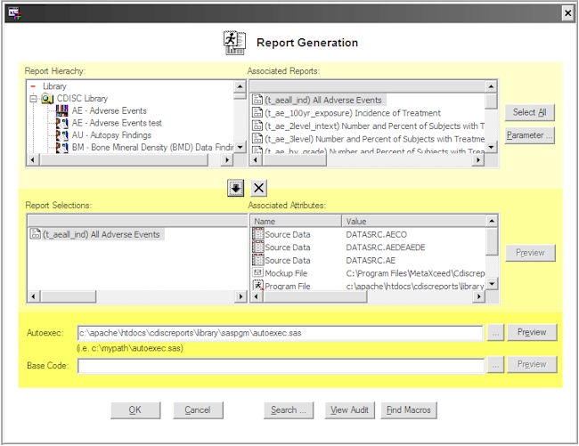Browse for Base Code with ellipsis button
579x446 pixels.
point(495,365)
